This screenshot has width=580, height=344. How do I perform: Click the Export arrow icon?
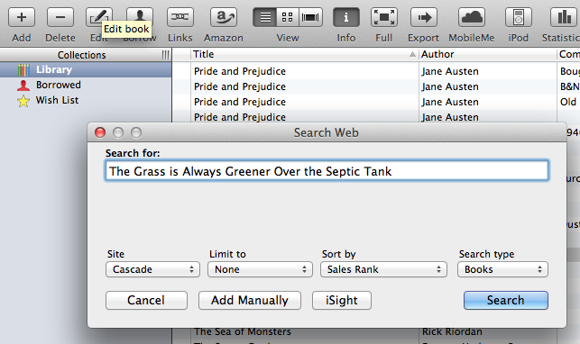point(424,17)
